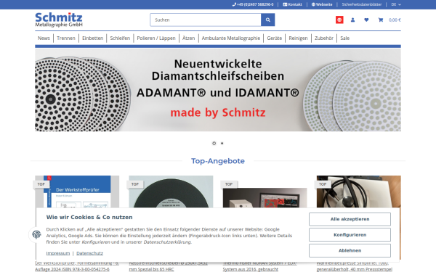Click the Diamantschleifscheiben banner image
The width and height of the screenshot is (436, 272).
click(x=218, y=90)
